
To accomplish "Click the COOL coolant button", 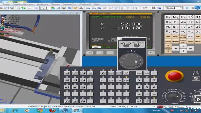I will 139,73.
